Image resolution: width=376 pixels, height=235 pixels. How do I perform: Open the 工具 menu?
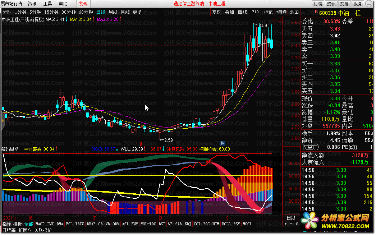pyautogui.click(x=47, y=4)
